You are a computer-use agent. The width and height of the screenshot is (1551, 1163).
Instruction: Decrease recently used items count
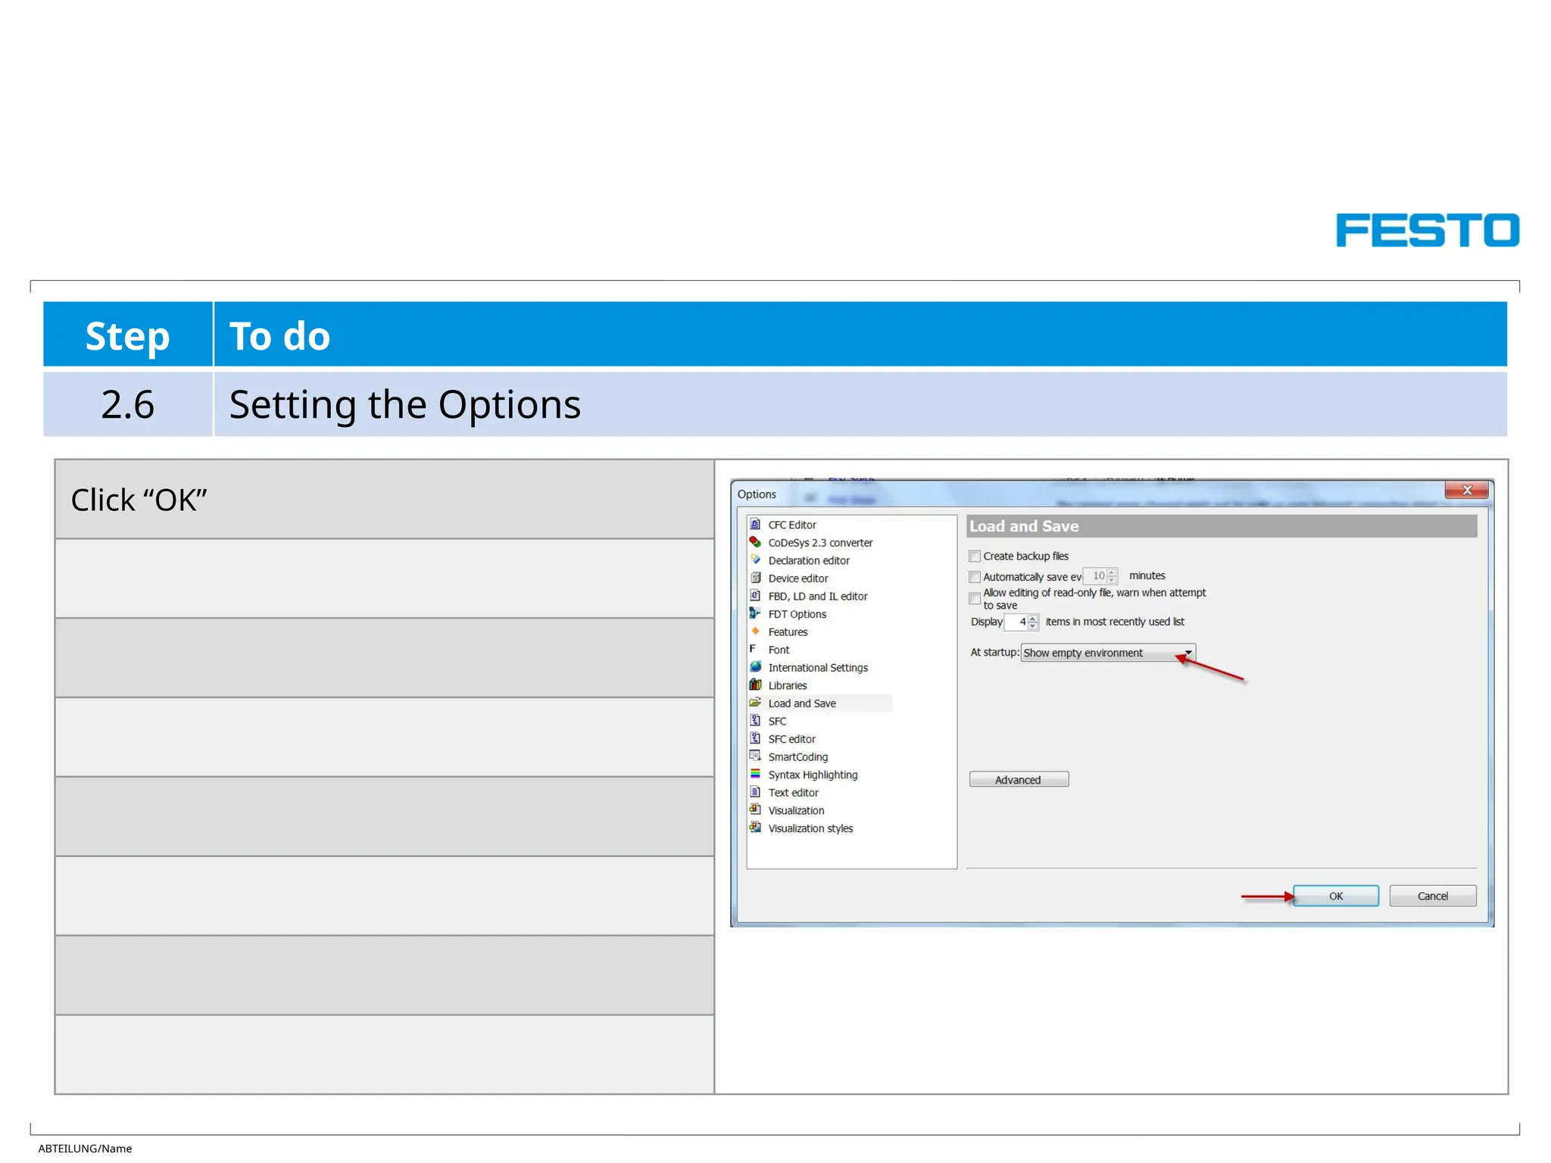[x=1033, y=626]
